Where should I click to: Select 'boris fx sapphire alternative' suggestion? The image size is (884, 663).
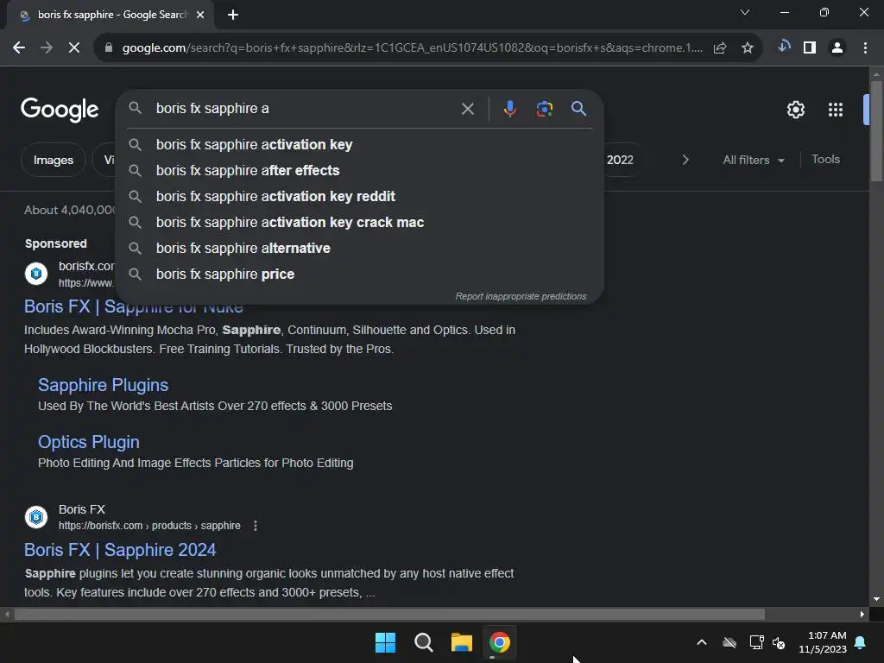[x=359, y=249]
